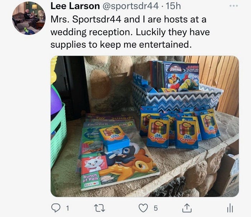The height and width of the screenshot is (217, 251).
Task: Click the reply speech bubble icon
Action: [x=56, y=208]
